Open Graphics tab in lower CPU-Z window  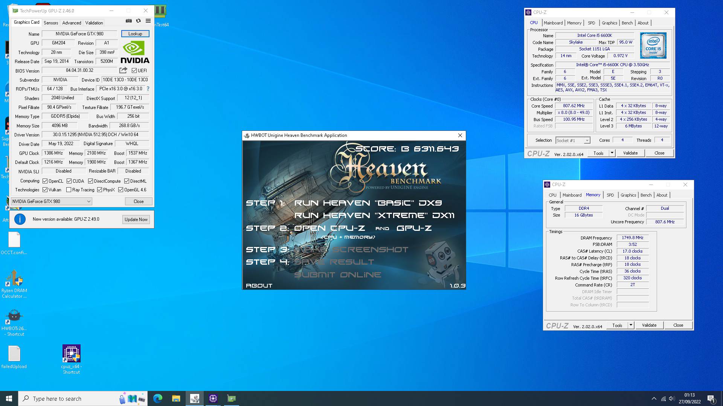628,195
